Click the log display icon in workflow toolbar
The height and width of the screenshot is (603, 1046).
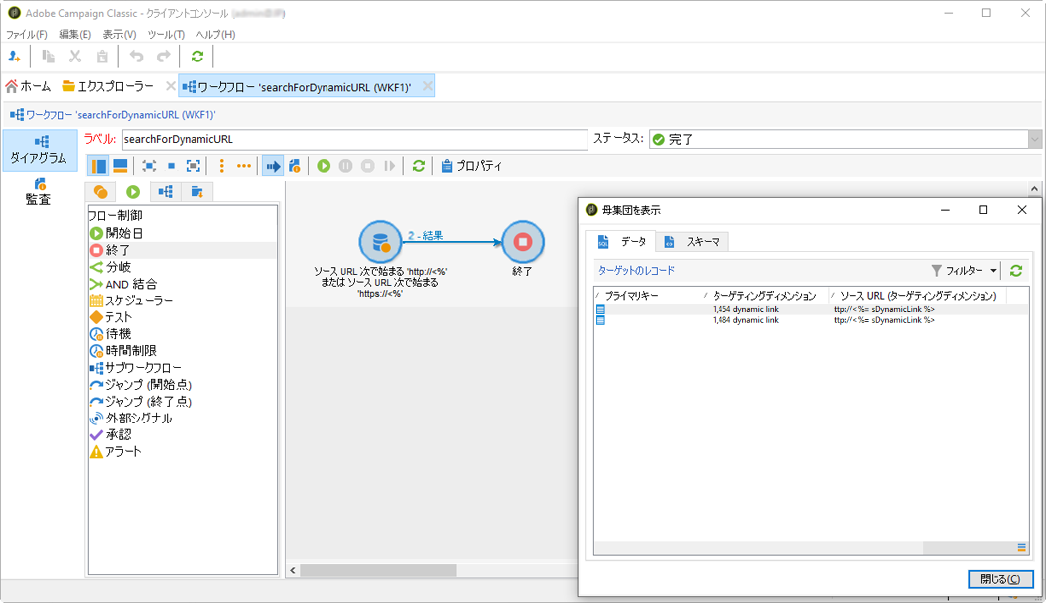pos(294,166)
